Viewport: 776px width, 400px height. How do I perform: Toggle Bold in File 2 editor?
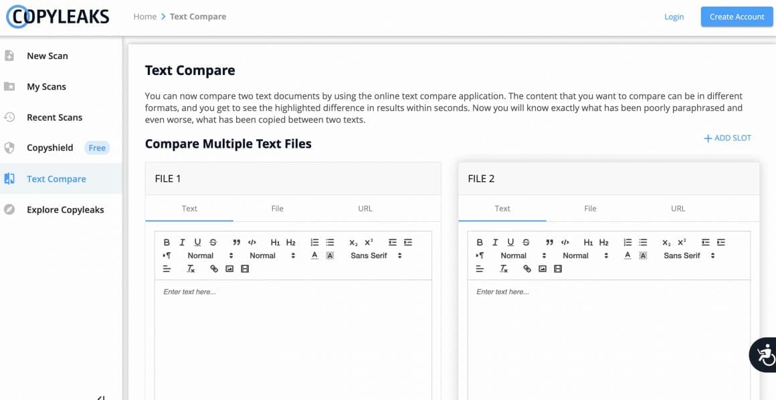click(x=480, y=242)
